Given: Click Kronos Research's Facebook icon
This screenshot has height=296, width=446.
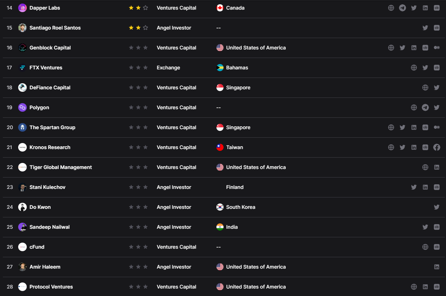Looking at the screenshot, I should (x=437, y=147).
